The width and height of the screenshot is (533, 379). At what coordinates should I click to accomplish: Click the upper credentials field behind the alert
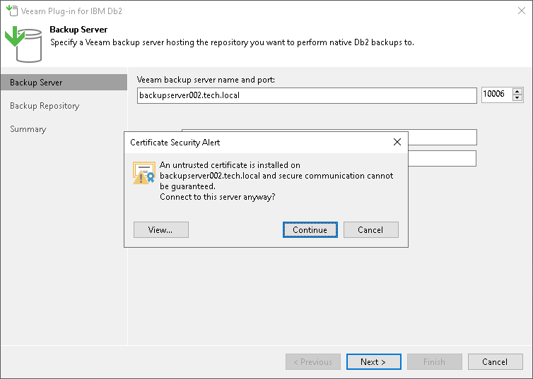(x=442, y=137)
